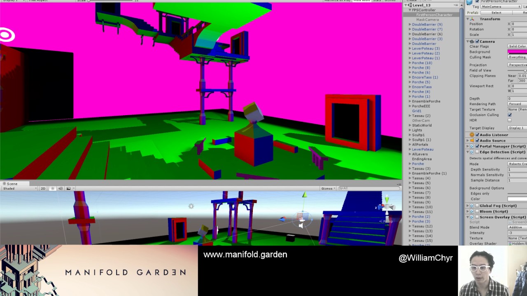Open the Projection Perspective dropdown
The image size is (527, 296).
518,65
